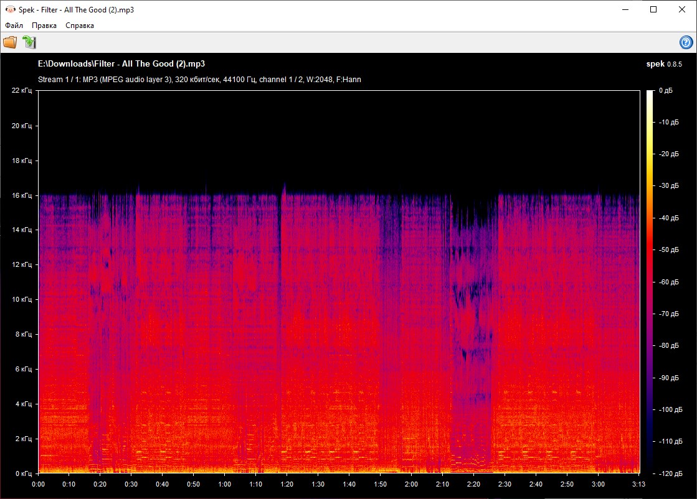Open the Файл menu
The width and height of the screenshot is (697, 499).
coord(14,26)
